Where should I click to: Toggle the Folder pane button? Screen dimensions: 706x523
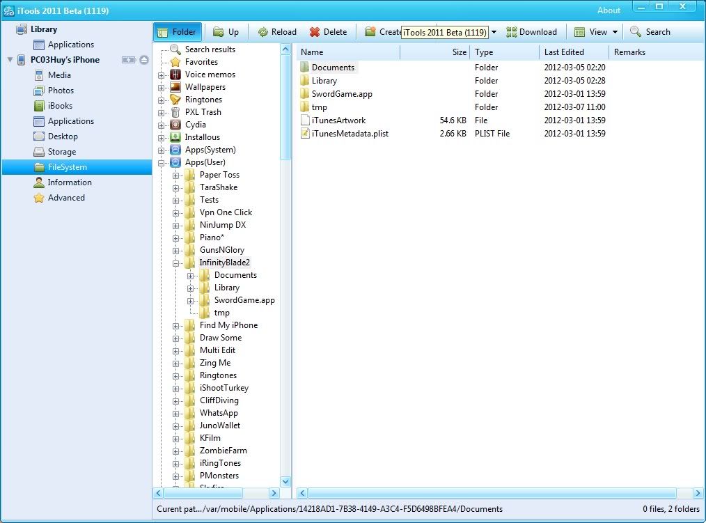tap(178, 32)
